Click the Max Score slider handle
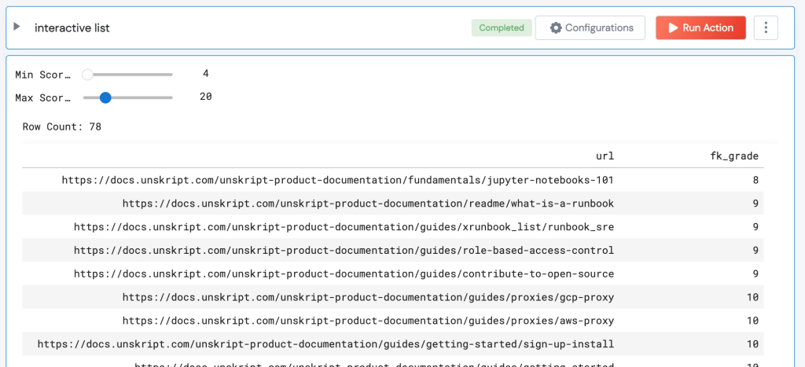The width and height of the screenshot is (805, 367). click(x=105, y=97)
